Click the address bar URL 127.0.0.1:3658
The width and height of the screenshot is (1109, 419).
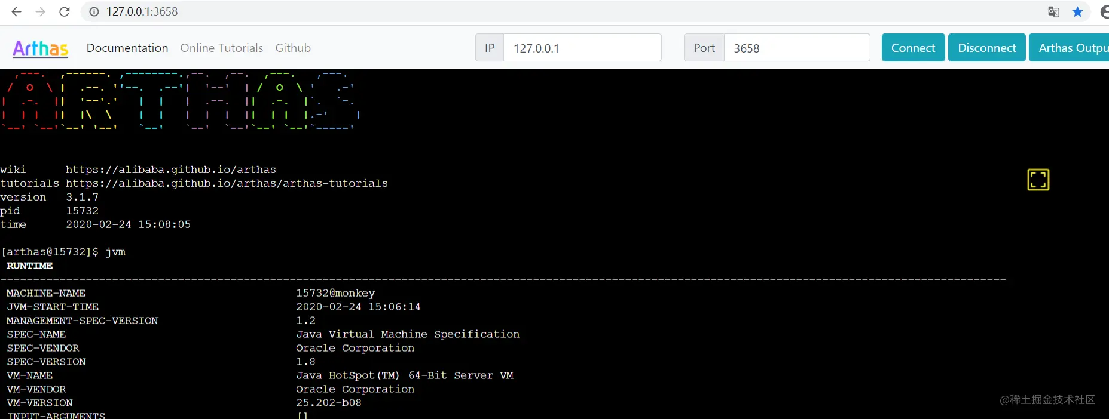pyautogui.click(x=142, y=11)
